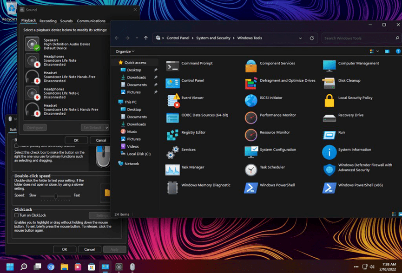Open the Command Prompt icon
This screenshot has width=402, height=273.
click(x=173, y=66)
